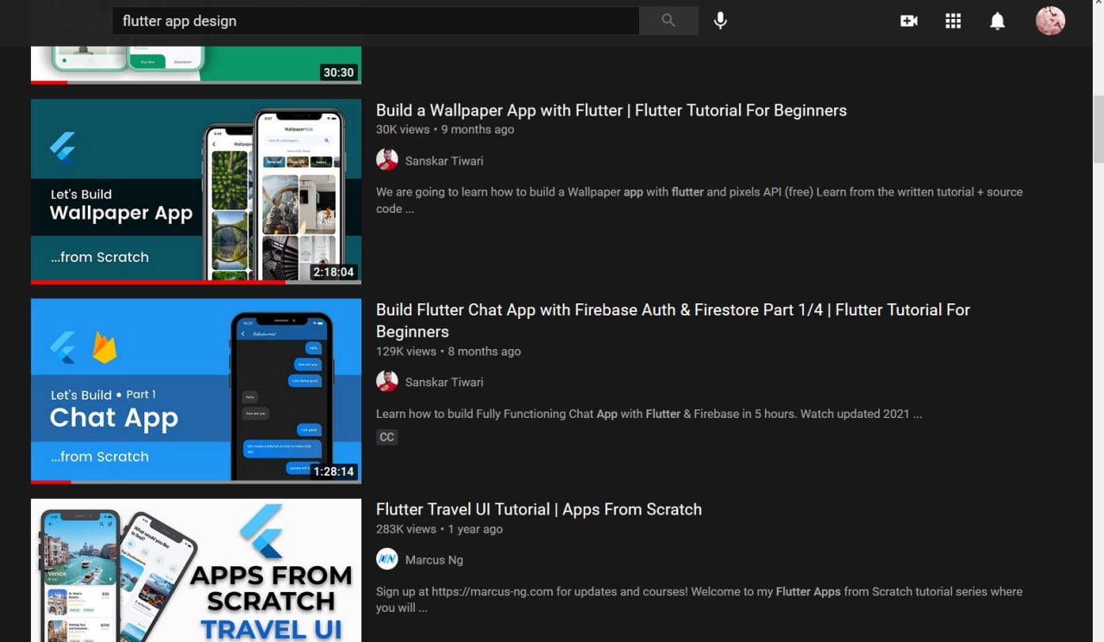Click the Marcus Ng channel avatar
This screenshot has width=1104, height=642.
coord(387,559)
